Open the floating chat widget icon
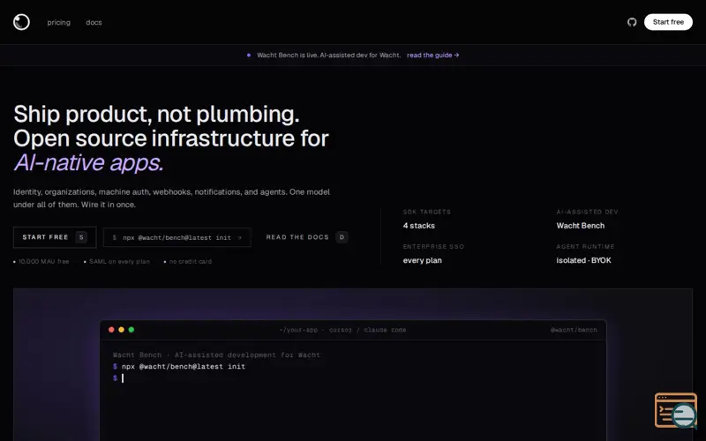Screen dimensions: 706x441 point(675,410)
